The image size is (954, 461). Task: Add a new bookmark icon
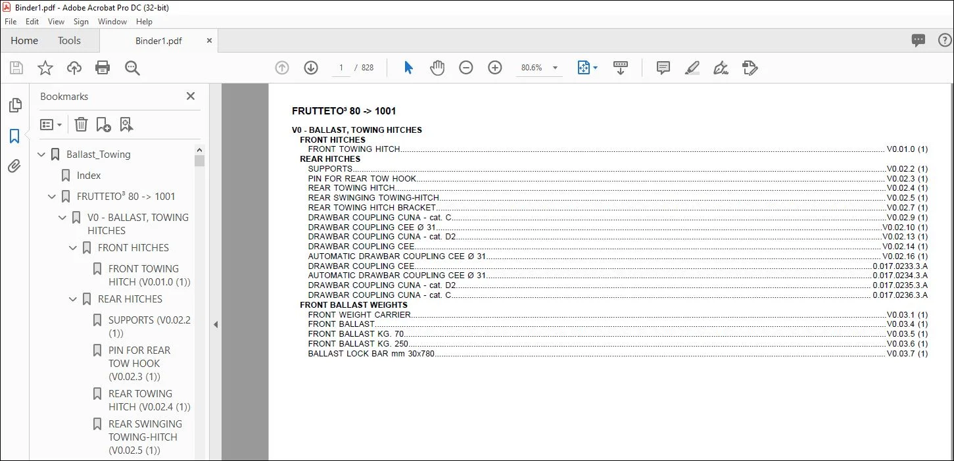click(103, 124)
